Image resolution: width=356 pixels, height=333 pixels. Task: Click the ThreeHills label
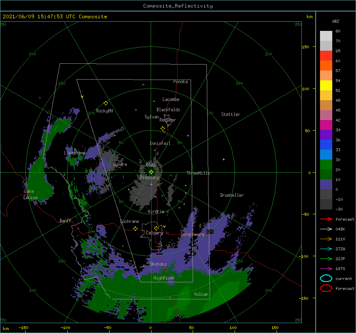(x=199, y=173)
